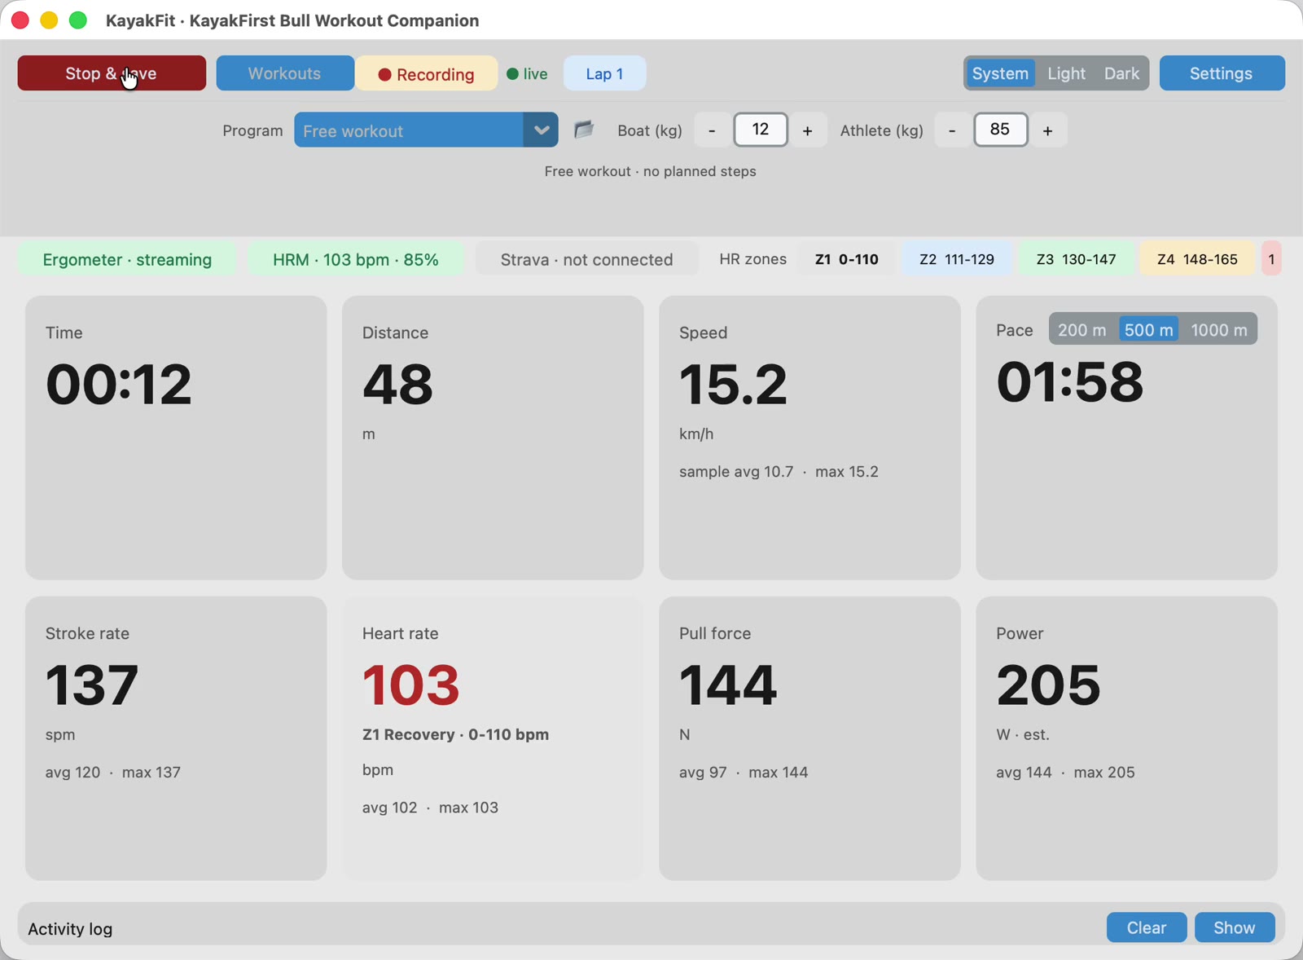Open the Free workout combo box
Image resolution: width=1303 pixels, height=960 pixels.
pos(426,130)
